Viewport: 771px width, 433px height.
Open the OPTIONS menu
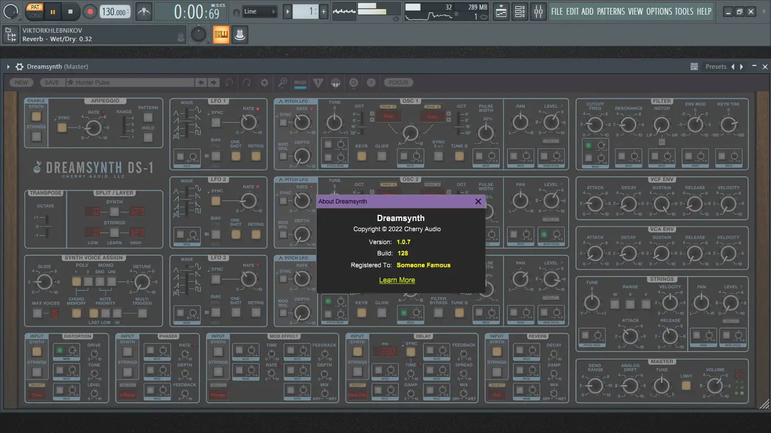(x=659, y=11)
